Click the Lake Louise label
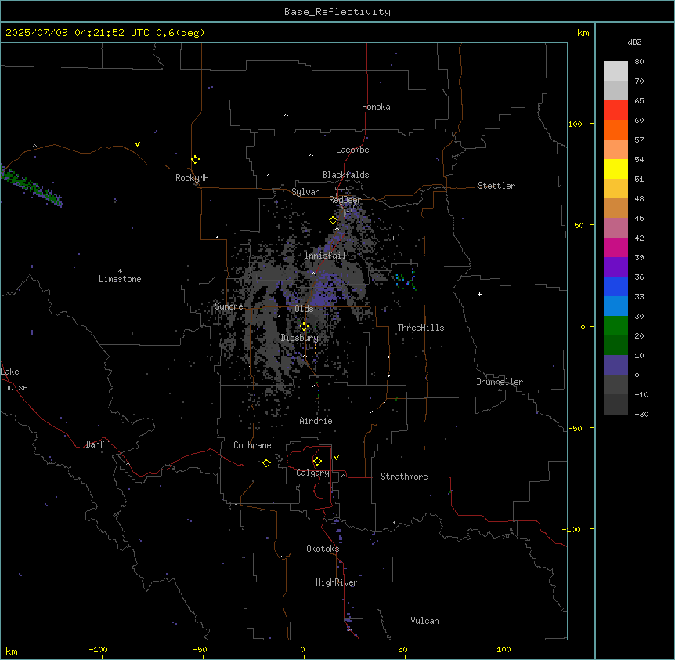Viewport: 675px width, 660px height. click(14, 379)
